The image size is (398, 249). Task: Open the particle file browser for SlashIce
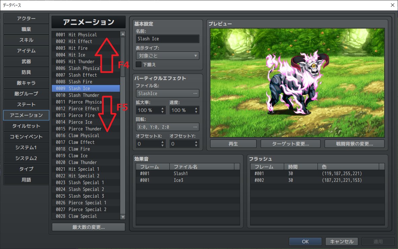tap(196, 93)
